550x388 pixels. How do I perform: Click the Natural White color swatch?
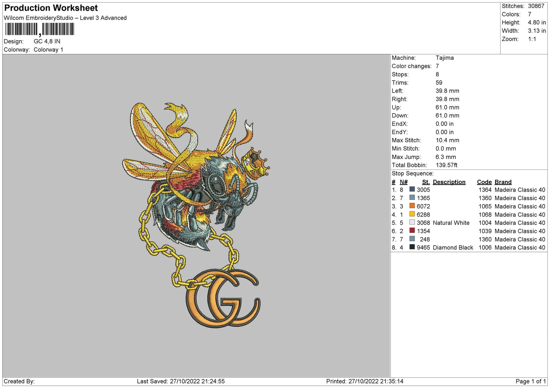click(412, 222)
